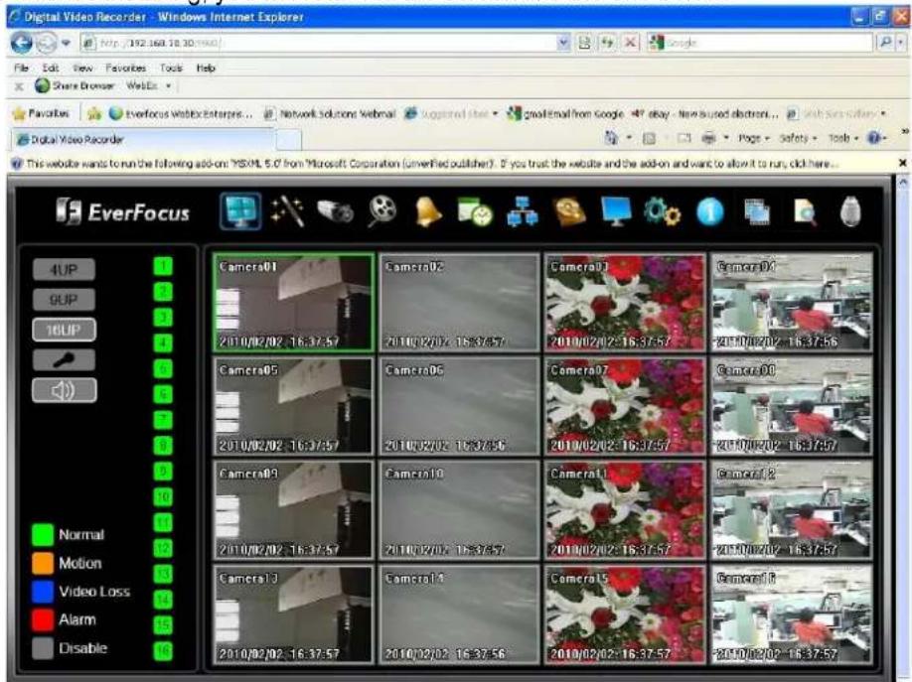The image size is (912, 682).
Task: Open the live view monitor icon
Action: click(x=240, y=211)
